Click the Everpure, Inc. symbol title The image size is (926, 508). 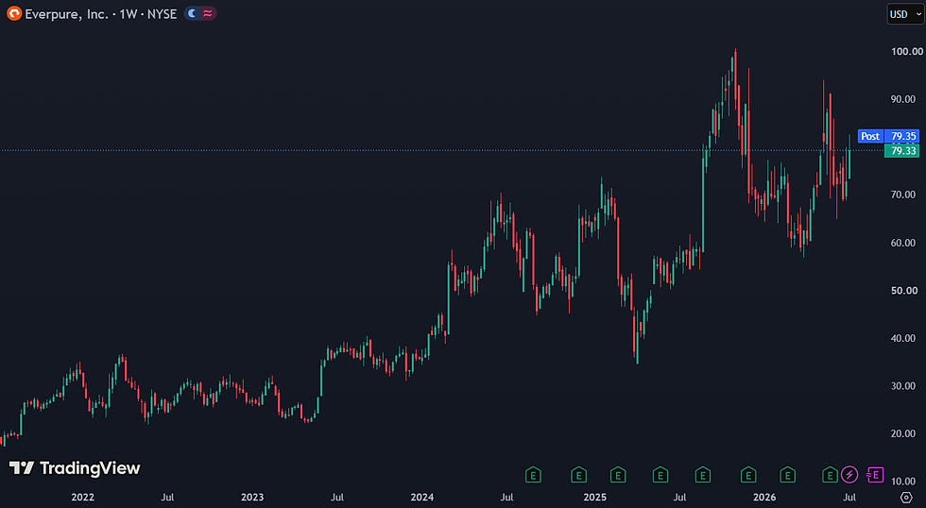point(66,14)
